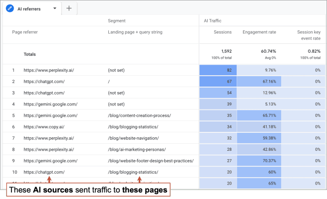
Task: Click the pencil edit icon on the tab
Action: (10, 8)
